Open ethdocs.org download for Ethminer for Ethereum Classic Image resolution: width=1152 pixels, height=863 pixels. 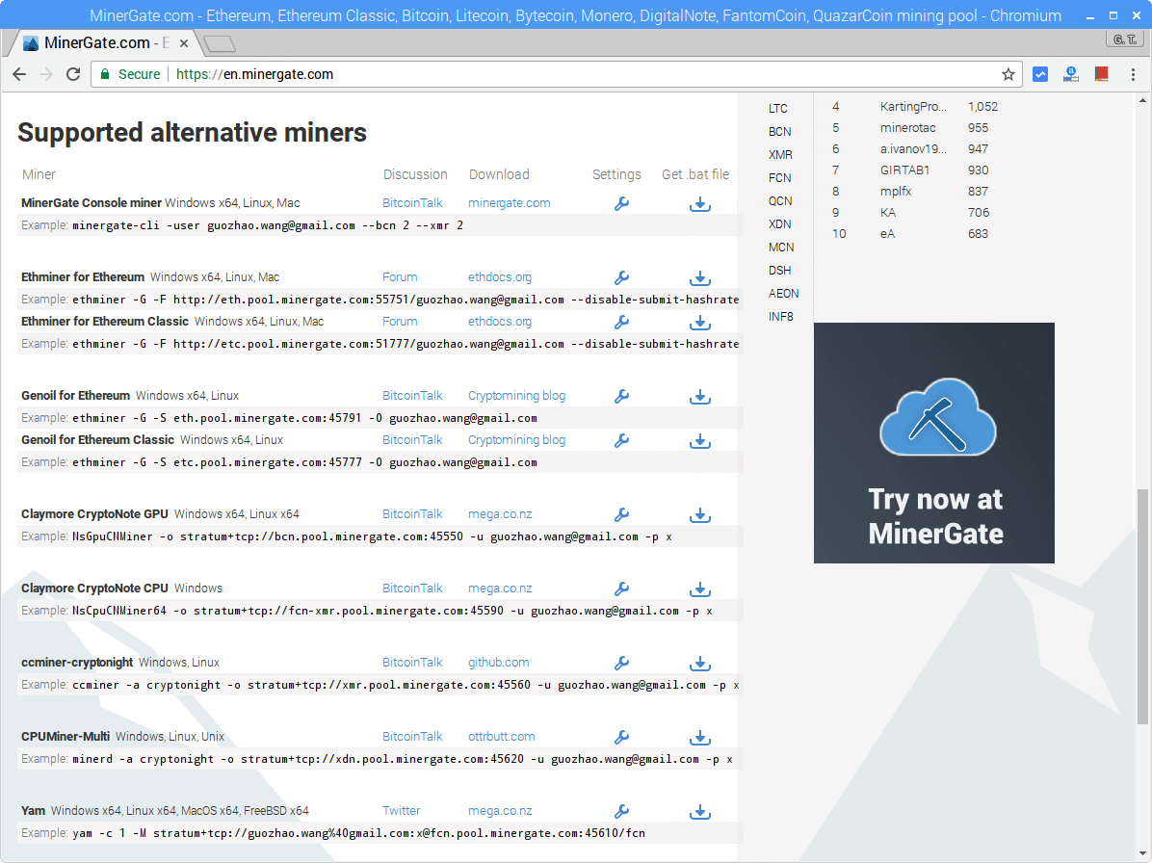(x=500, y=322)
